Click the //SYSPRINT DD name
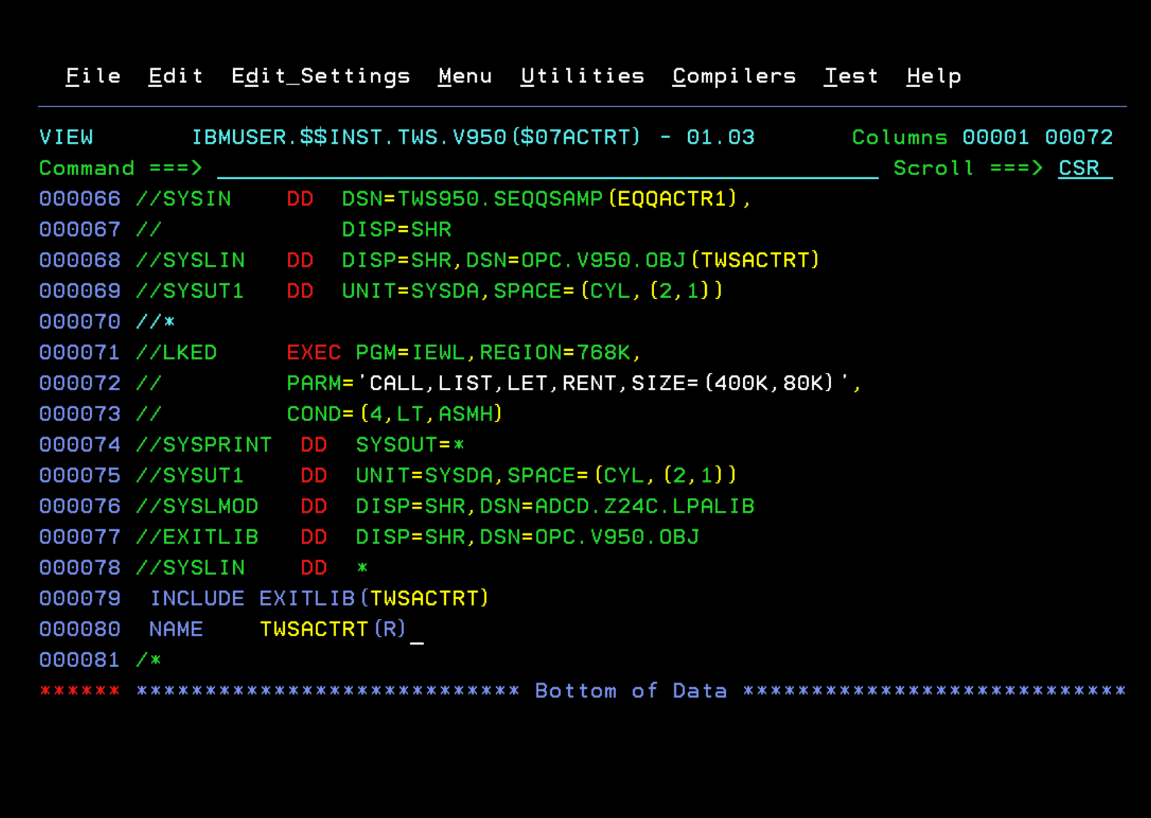This screenshot has width=1151, height=818. coord(204,445)
